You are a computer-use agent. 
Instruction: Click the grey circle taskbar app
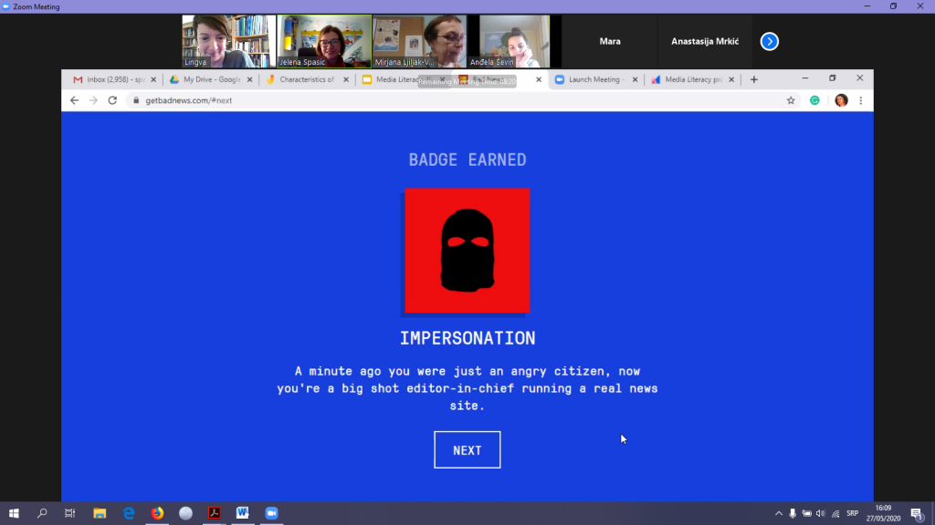(185, 513)
